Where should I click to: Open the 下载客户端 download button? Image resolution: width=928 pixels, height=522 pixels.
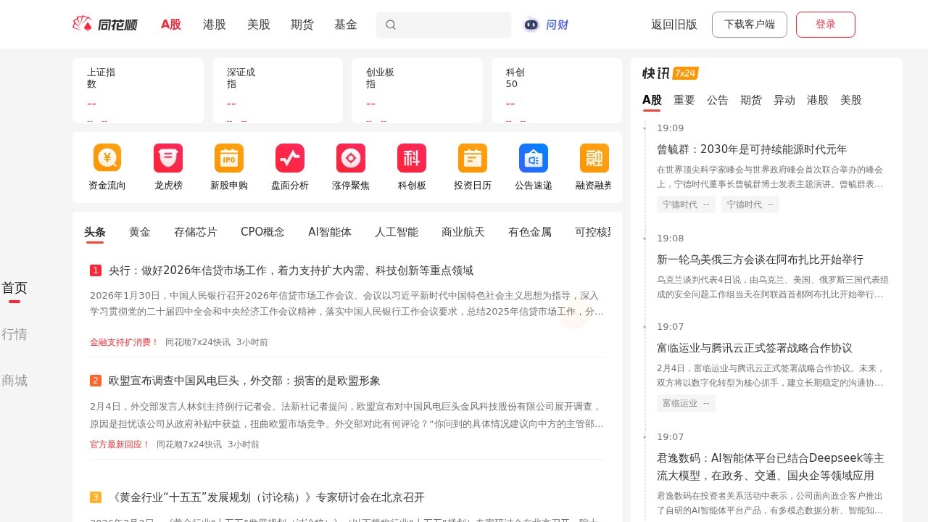[750, 24]
